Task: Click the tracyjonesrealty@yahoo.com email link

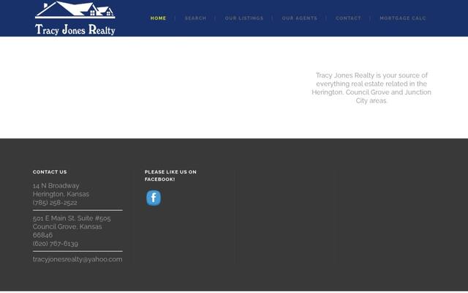Action: point(78,259)
